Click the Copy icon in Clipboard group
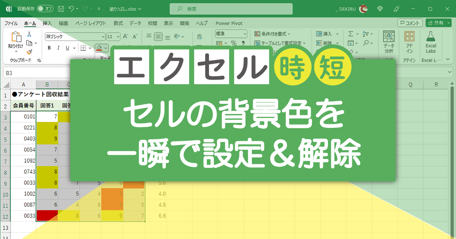Viewport: 456px width, 239px height. [x=29, y=42]
